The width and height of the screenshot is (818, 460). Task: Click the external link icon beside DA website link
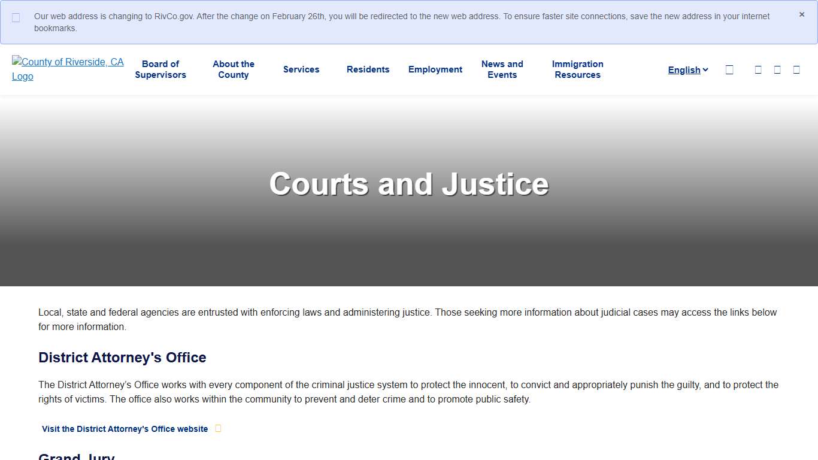click(218, 428)
